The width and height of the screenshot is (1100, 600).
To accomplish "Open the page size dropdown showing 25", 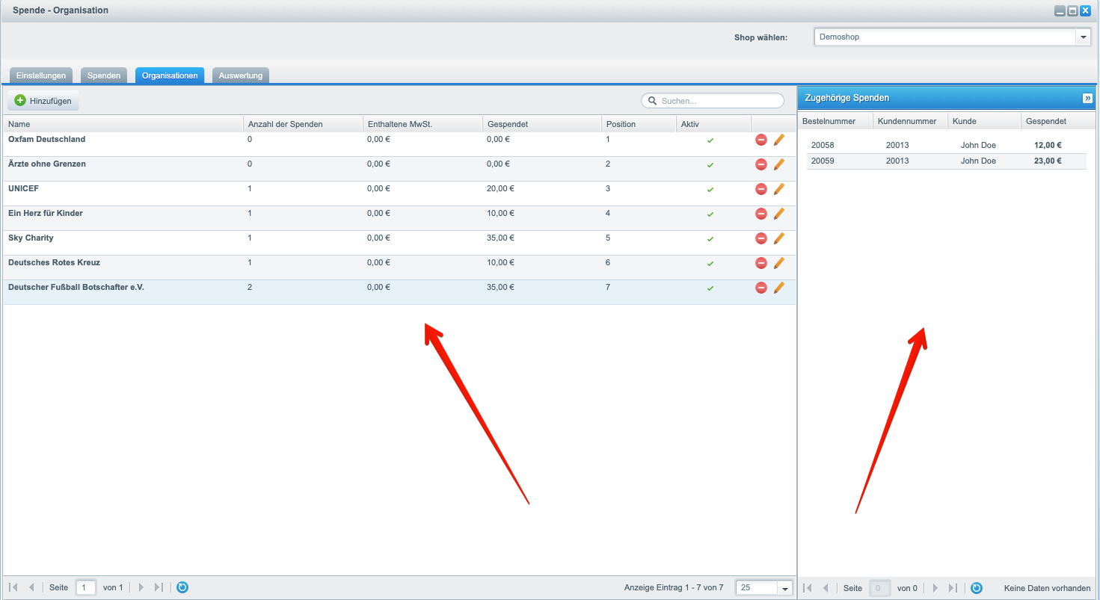I will (x=784, y=588).
